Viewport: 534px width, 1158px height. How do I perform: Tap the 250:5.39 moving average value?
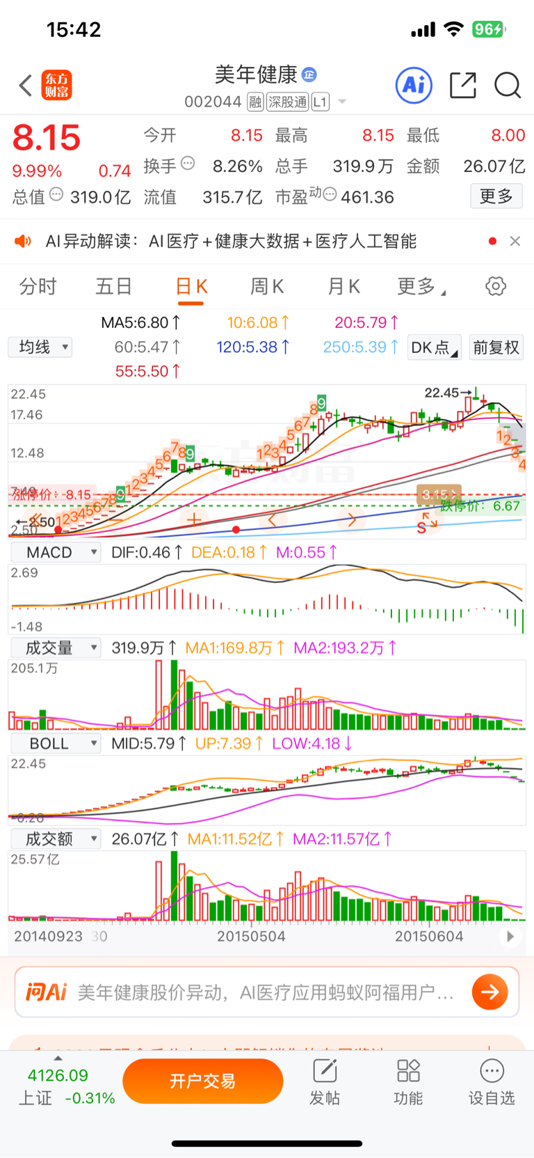tap(361, 347)
